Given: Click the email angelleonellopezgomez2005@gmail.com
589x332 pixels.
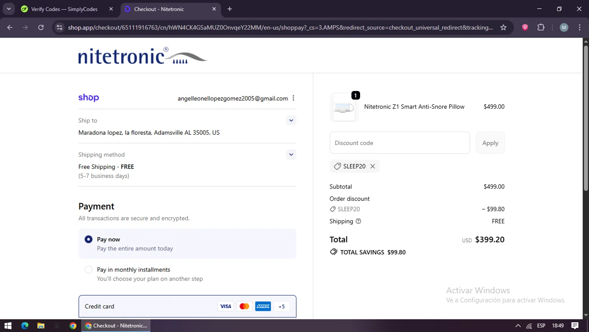Looking at the screenshot, I should 232,98.
